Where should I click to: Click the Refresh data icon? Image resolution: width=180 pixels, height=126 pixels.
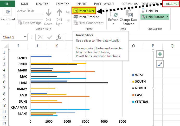(114, 14)
